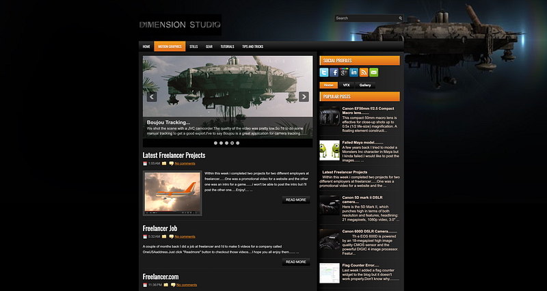Open the email subscription icon
547x291 pixels.
tap(373, 72)
